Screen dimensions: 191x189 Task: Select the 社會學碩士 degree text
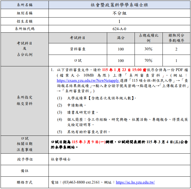61,159
